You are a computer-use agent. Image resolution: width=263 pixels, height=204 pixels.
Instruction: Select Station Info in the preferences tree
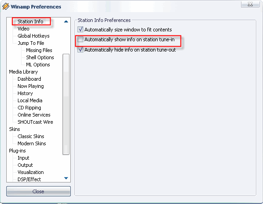[30, 22]
